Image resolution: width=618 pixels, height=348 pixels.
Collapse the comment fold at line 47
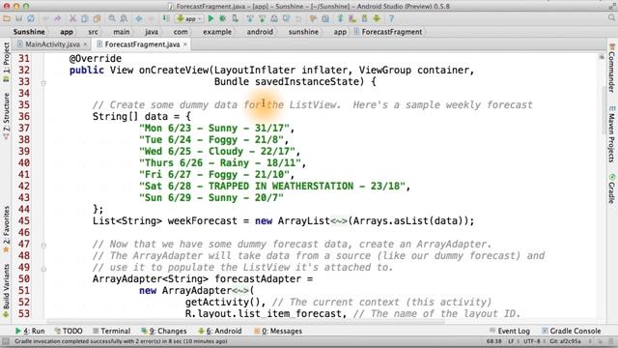coord(43,246)
